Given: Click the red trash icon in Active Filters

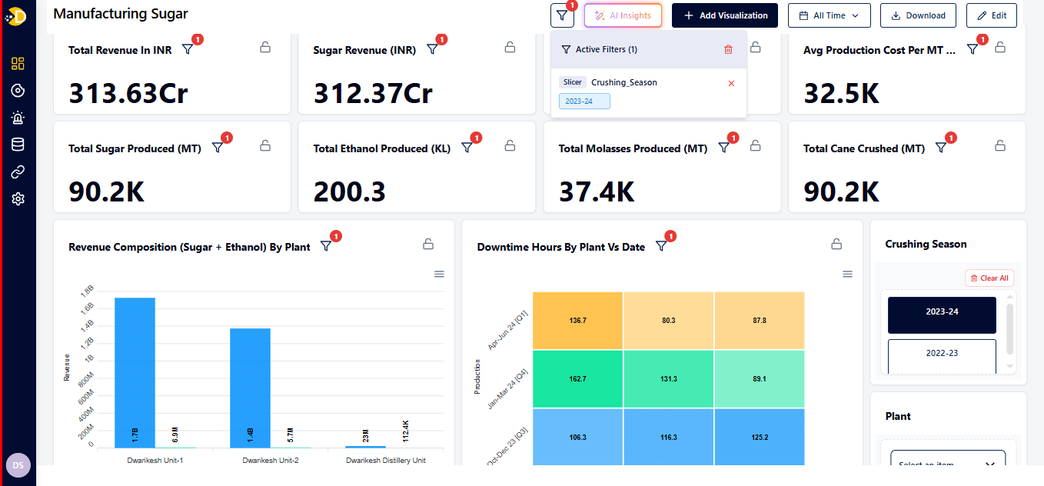Looking at the screenshot, I should [x=728, y=49].
